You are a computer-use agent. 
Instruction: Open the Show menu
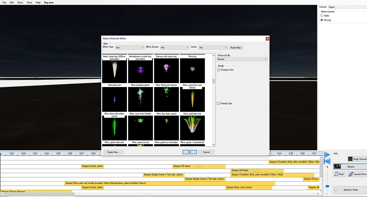[x=20, y=2]
